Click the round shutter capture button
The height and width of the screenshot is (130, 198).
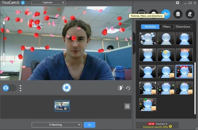pyautogui.click(x=66, y=88)
